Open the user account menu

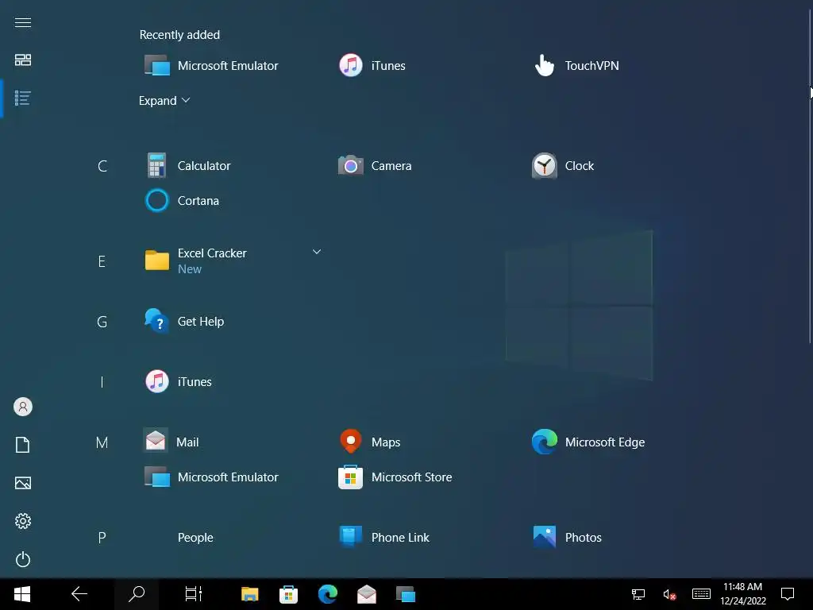click(x=23, y=407)
